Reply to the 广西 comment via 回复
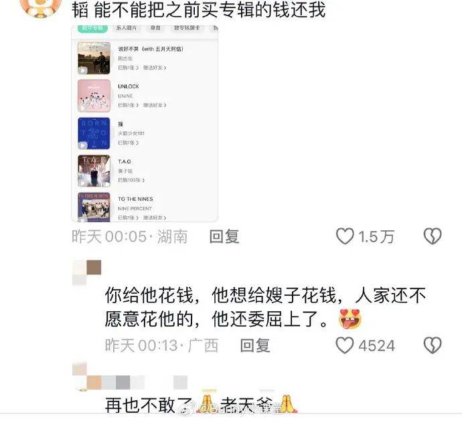 point(255,345)
